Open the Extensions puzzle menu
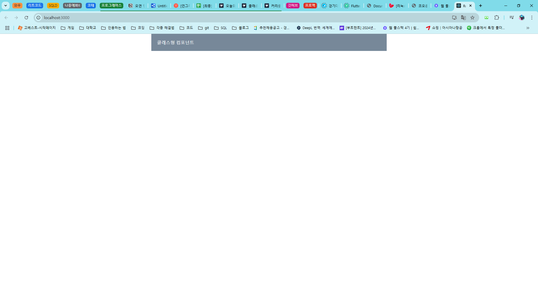 497,18
